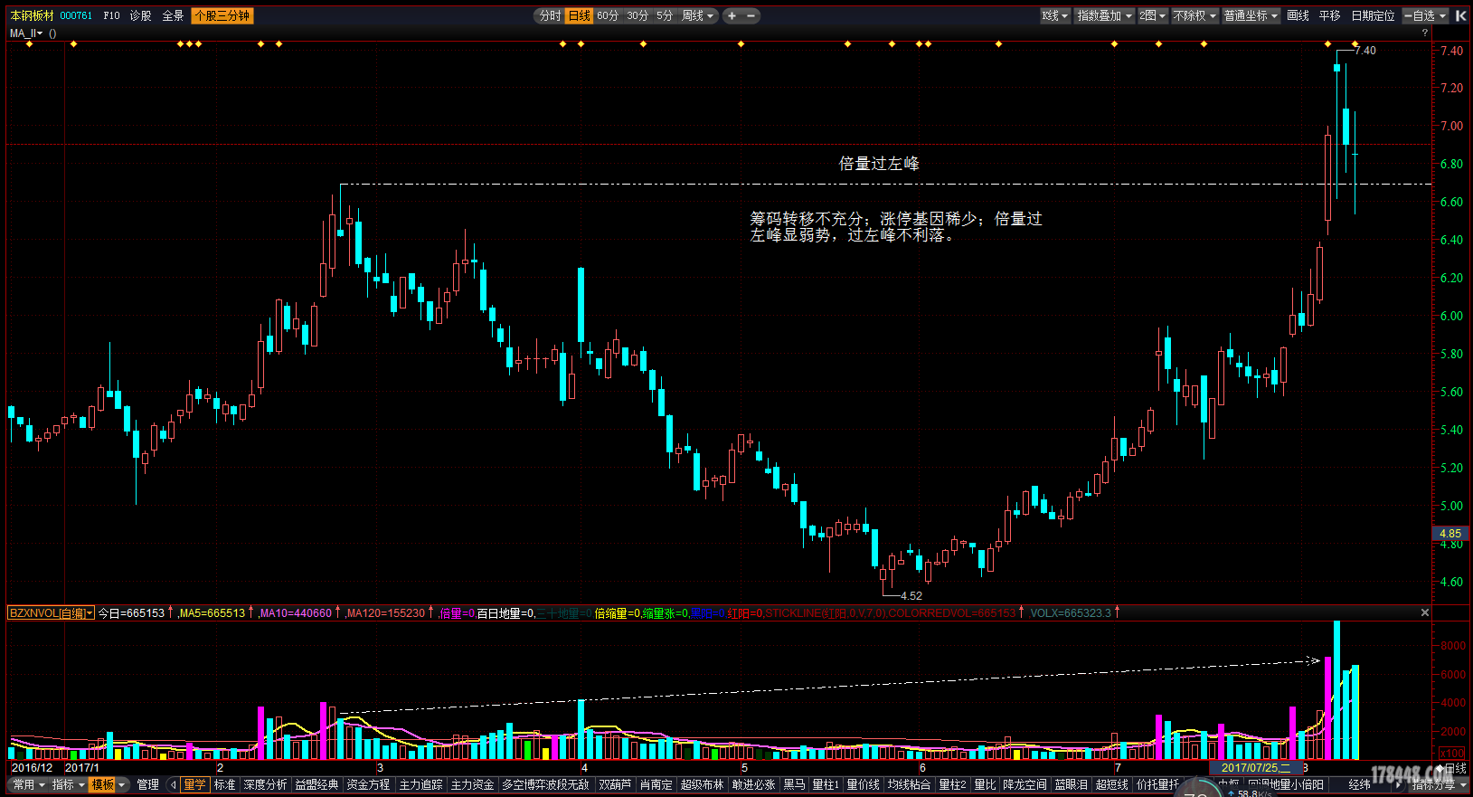Expand the MA_II indicator selector

coord(27,33)
